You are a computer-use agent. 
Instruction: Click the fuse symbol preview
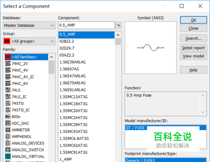click(150, 48)
